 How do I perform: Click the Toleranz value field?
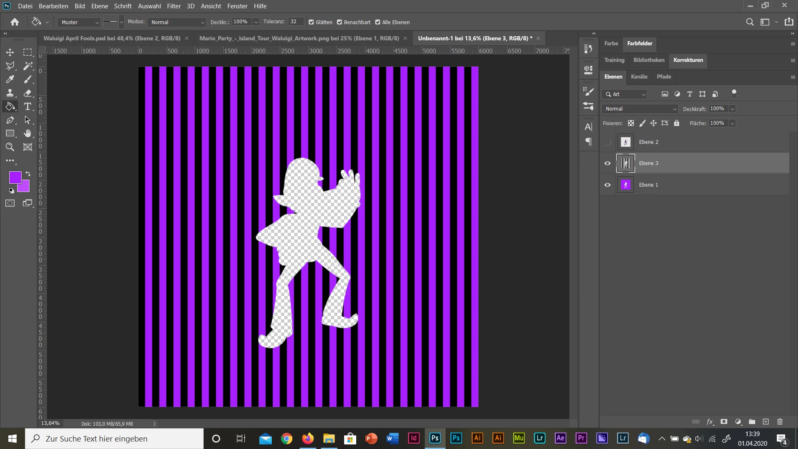296,22
